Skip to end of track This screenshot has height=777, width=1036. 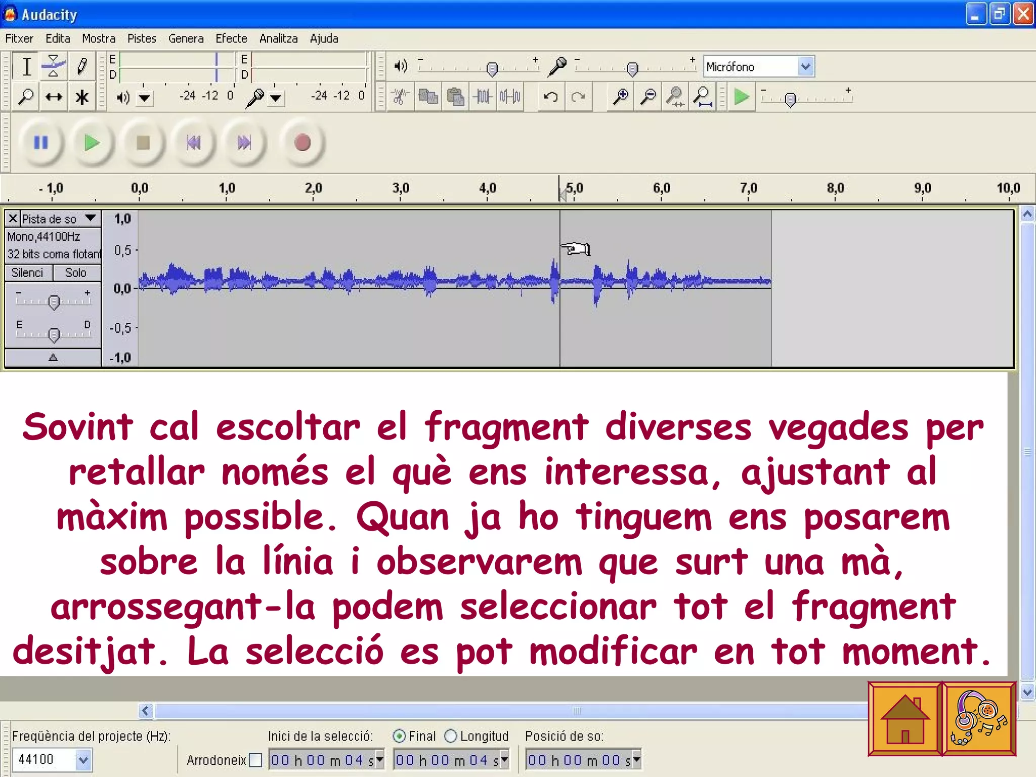tap(244, 143)
